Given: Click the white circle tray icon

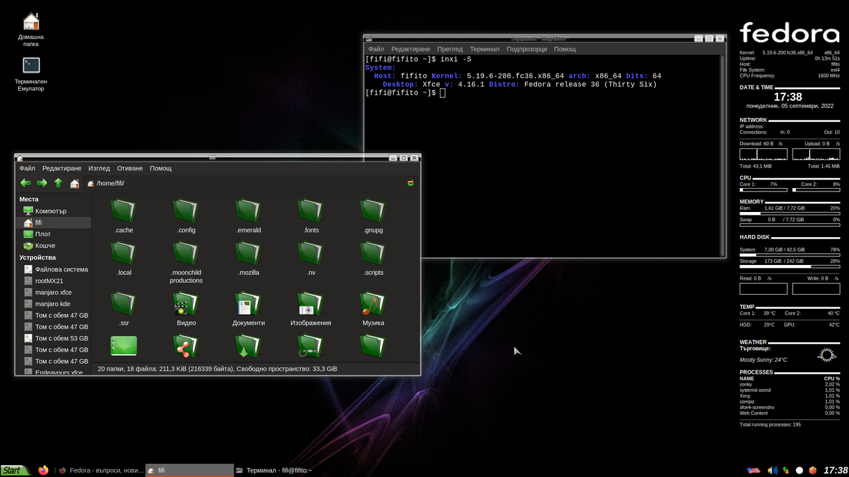Looking at the screenshot, I should (799, 470).
